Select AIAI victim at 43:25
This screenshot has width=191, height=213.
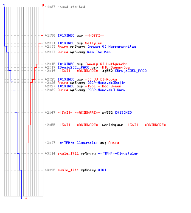102,170
